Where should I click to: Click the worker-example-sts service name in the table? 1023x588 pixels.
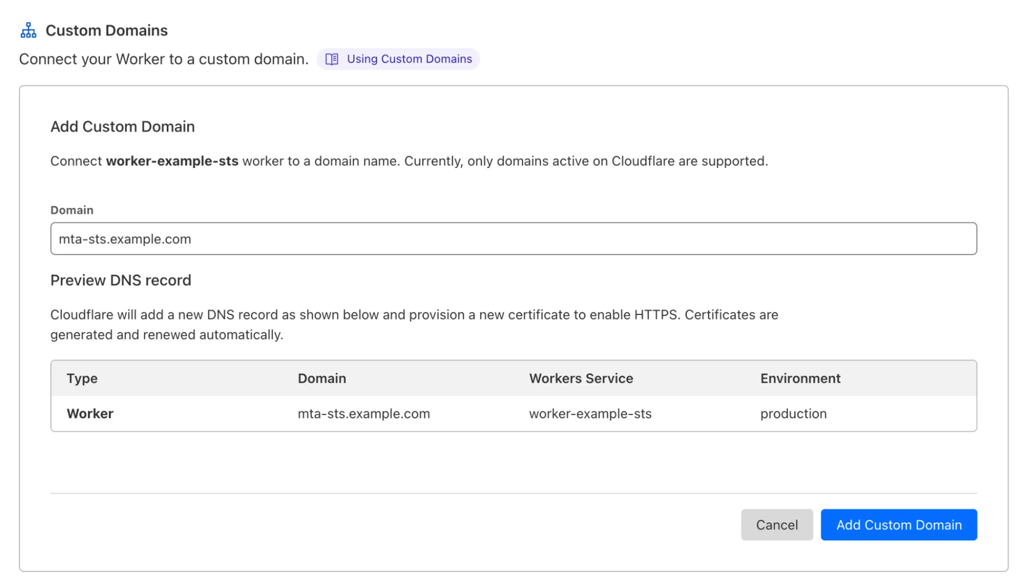click(590, 413)
